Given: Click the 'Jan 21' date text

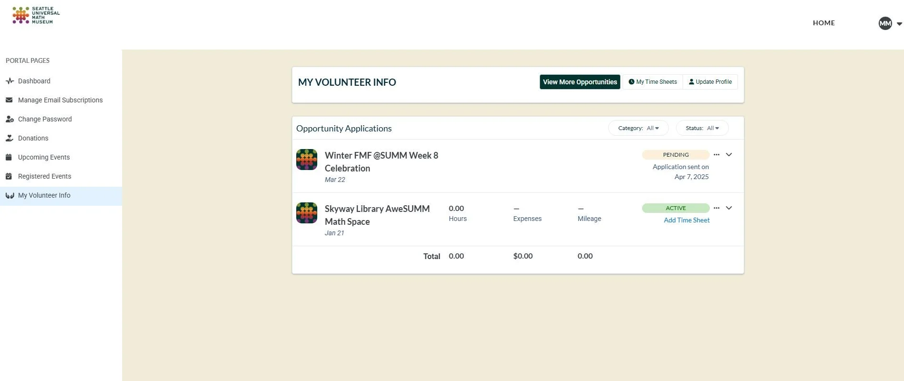Looking at the screenshot, I should 334,233.
